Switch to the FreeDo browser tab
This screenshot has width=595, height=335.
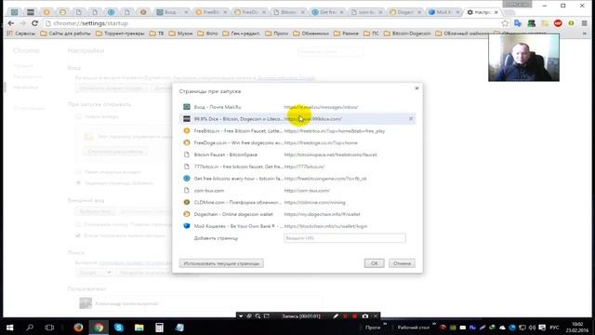(x=250, y=12)
